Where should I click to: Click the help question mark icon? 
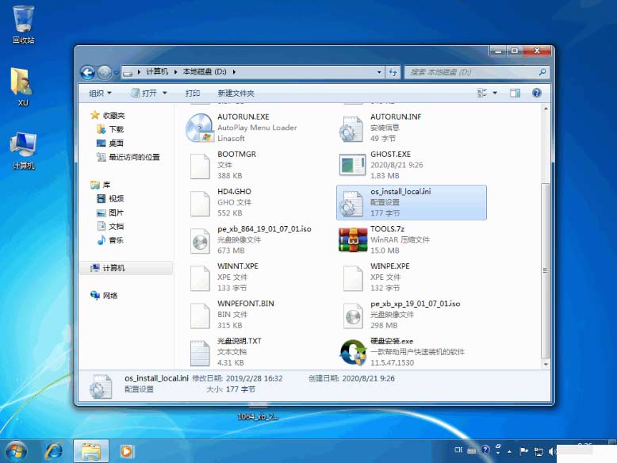[537, 93]
